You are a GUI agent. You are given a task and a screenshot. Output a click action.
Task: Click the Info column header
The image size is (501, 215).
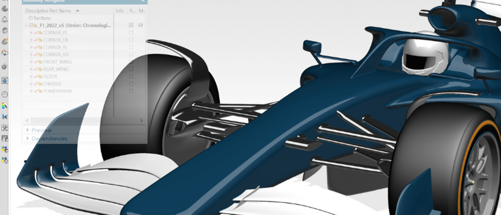click(x=120, y=11)
